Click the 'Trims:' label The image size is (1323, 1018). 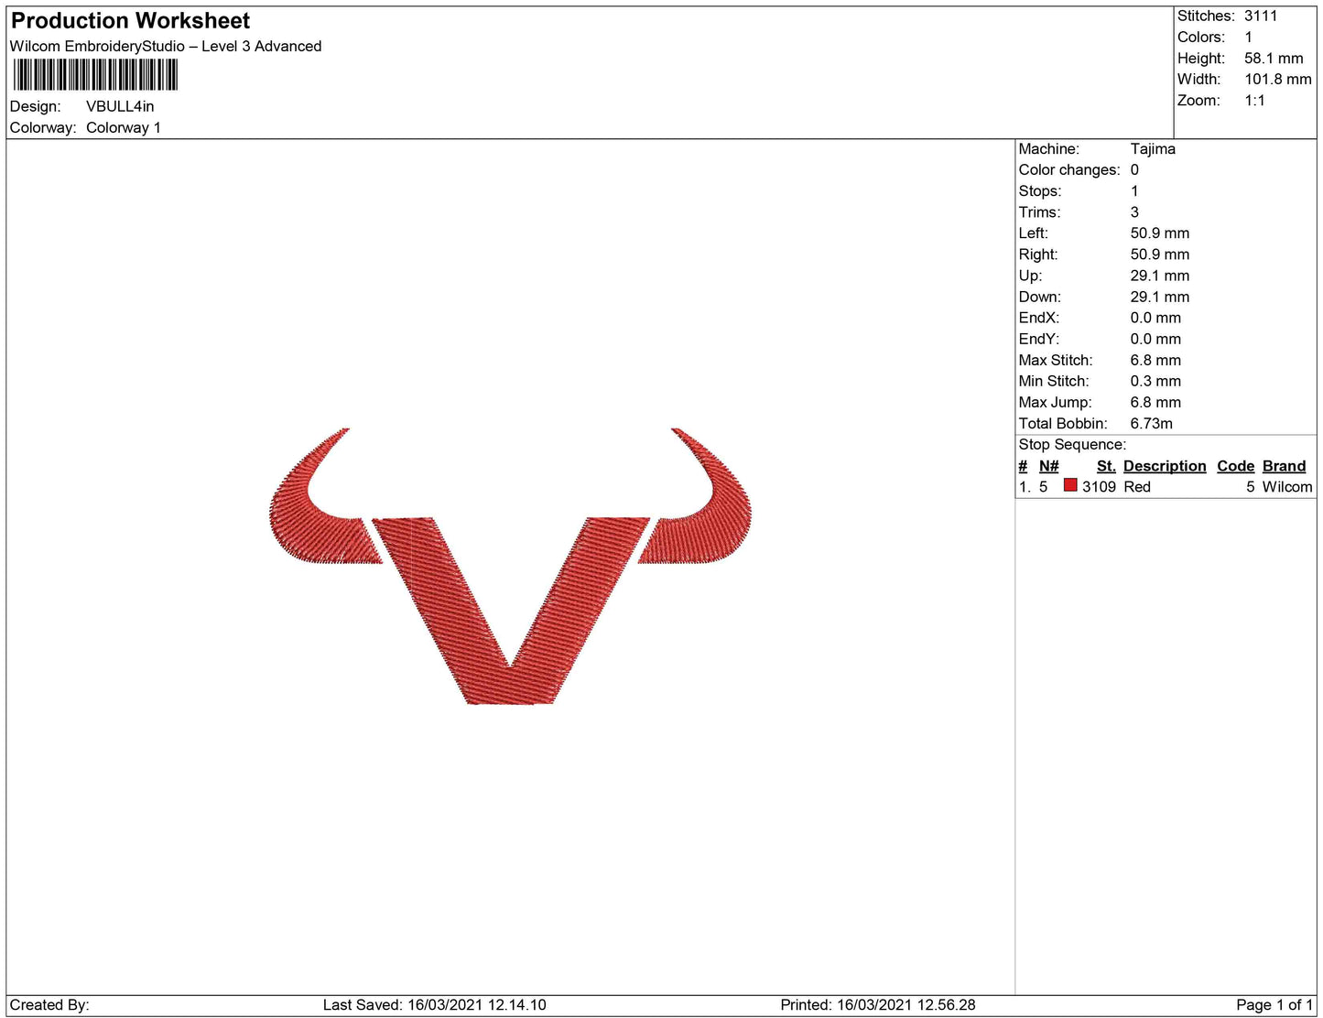coord(1040,212)
